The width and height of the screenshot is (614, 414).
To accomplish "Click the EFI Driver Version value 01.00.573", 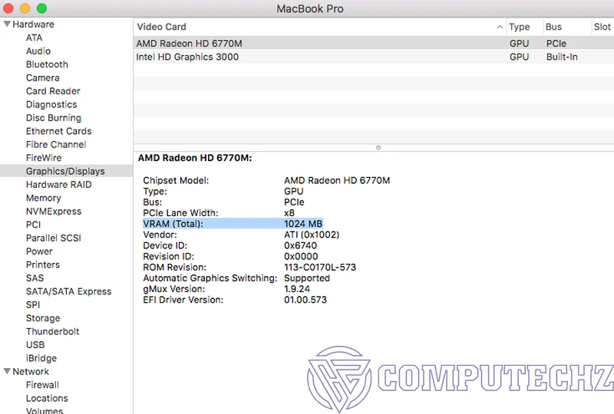I will (305, 300).
